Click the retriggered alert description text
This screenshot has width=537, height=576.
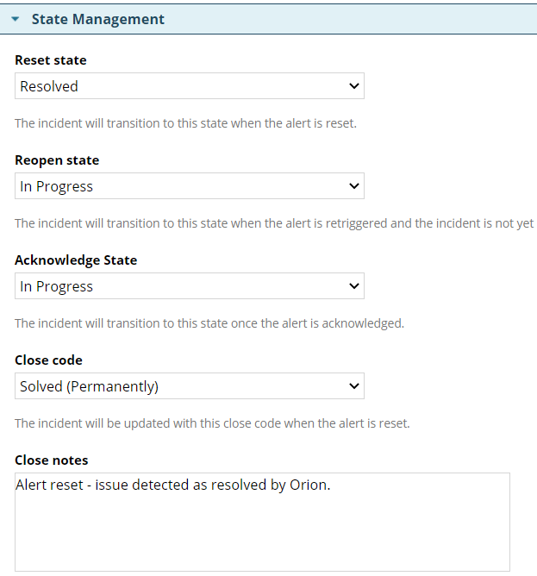[274, 223]
